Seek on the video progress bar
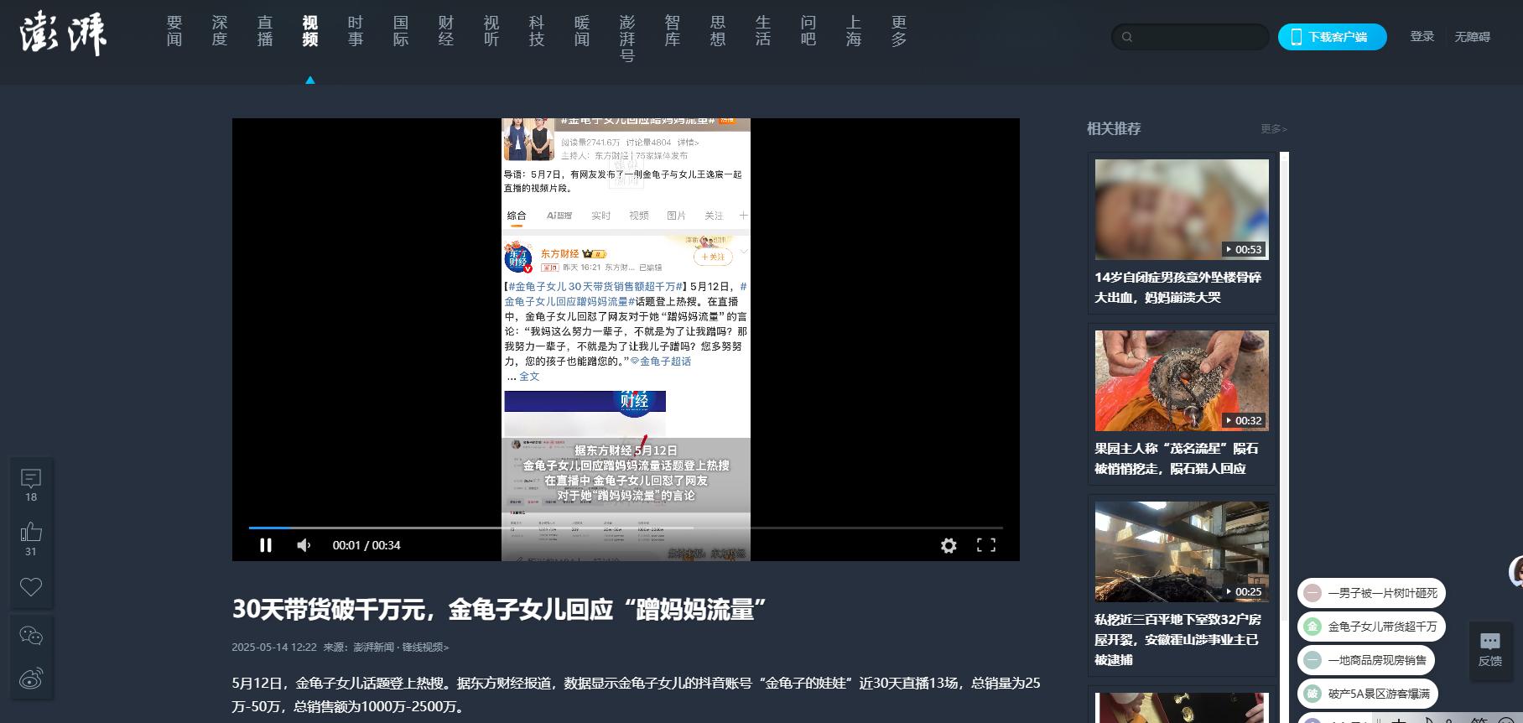 point(626,528)
